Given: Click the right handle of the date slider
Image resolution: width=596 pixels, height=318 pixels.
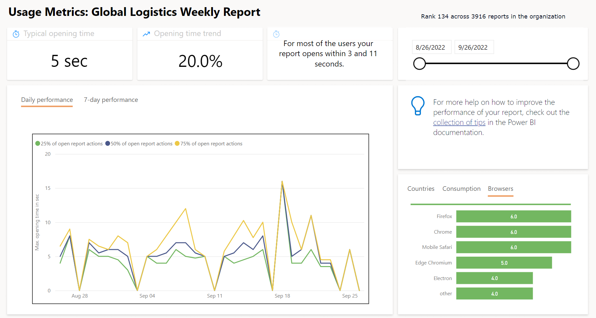Looking at the screenshot, I should click(x=573, y=64).
